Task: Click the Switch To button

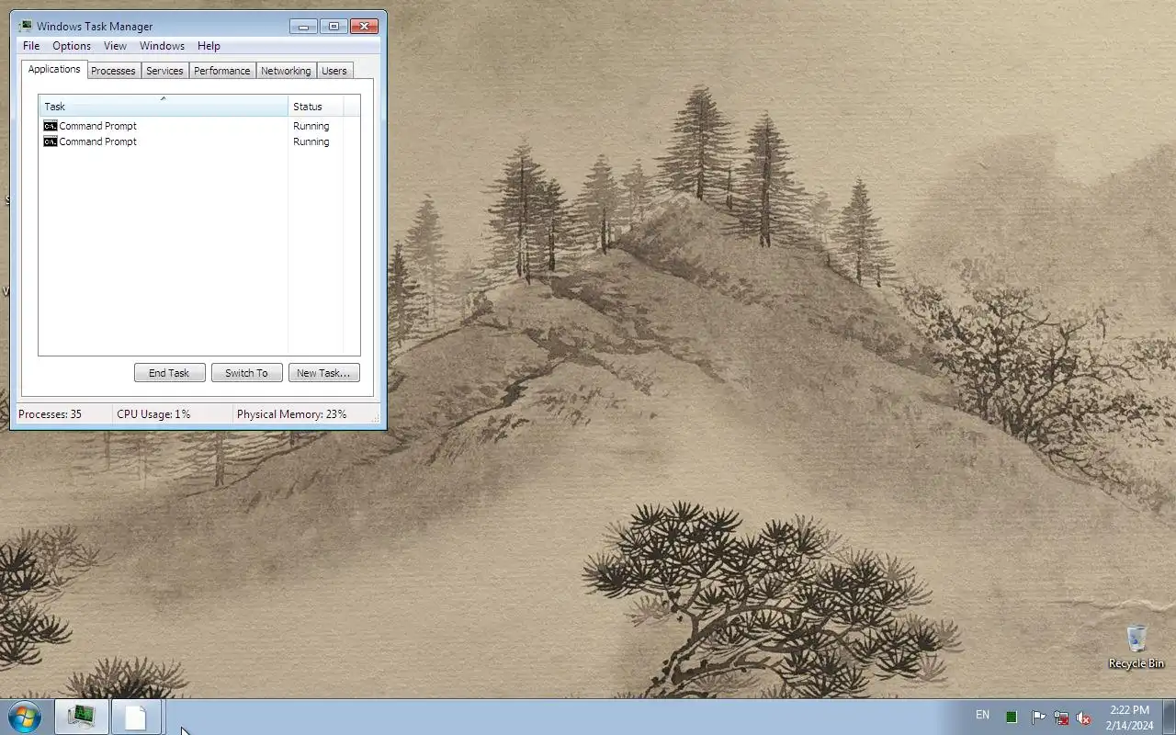Action: coord(246,373)
